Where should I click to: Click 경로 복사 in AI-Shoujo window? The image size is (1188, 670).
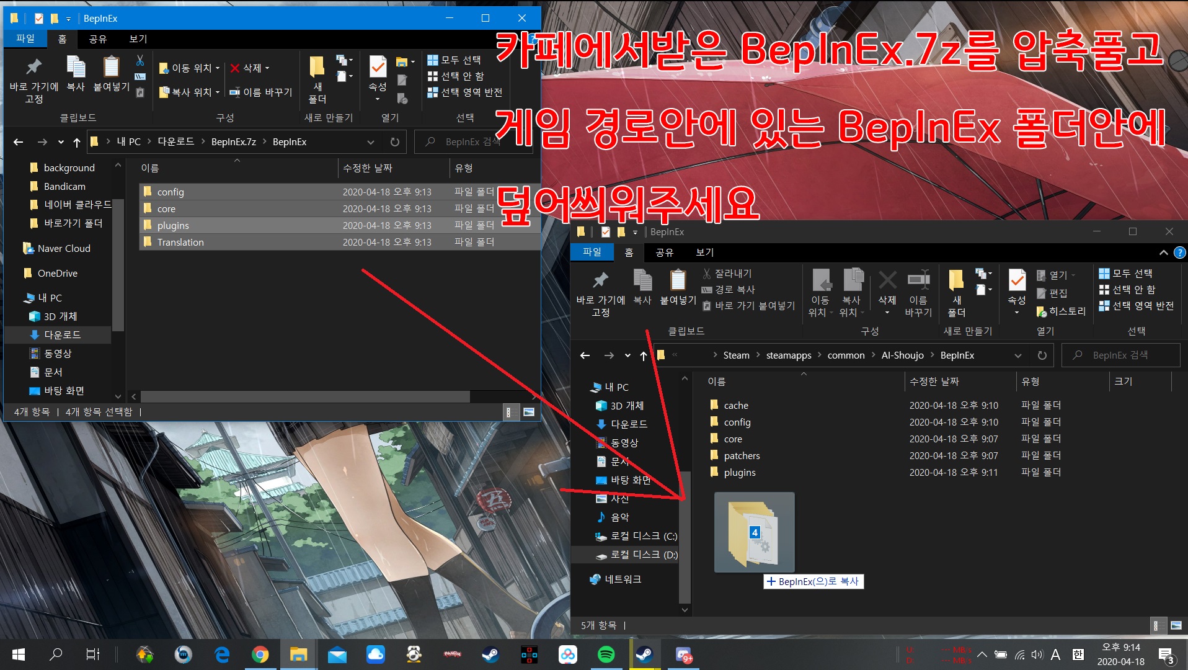(x=729, y=289)
